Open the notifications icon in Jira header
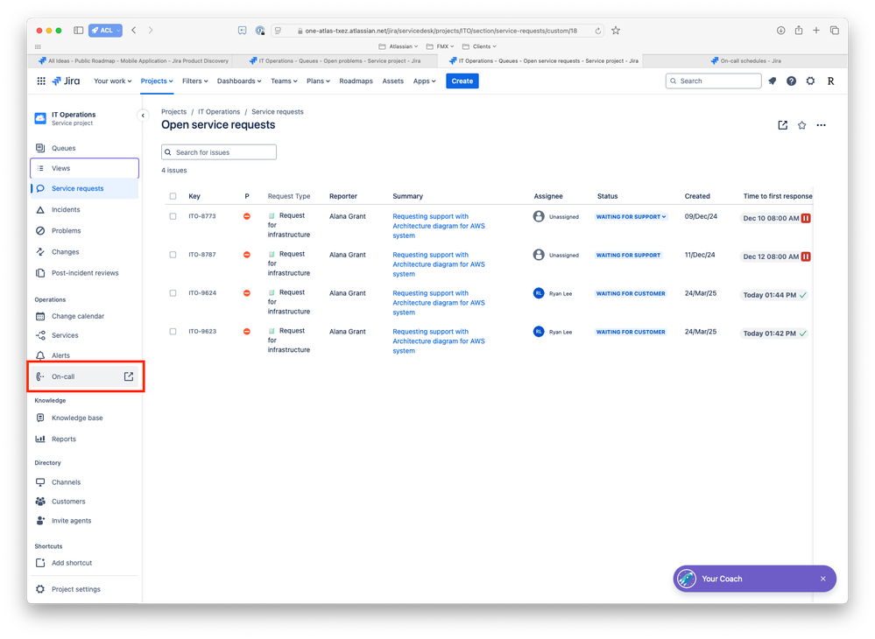Image resolution: width=875 pixels, height=639 pixels. [x=773, y=81]
